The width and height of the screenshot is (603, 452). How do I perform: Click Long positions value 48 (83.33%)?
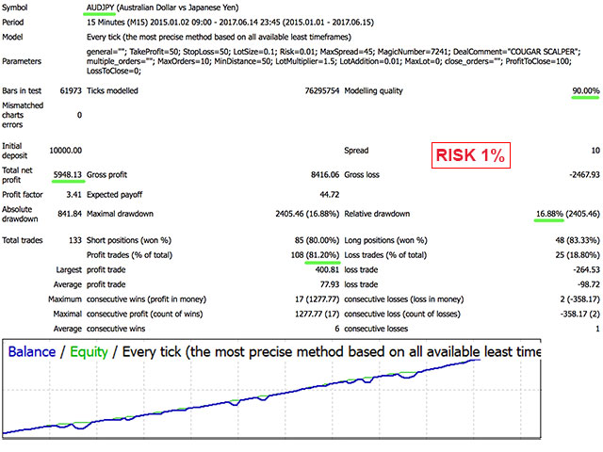click(x=578, y=240)
